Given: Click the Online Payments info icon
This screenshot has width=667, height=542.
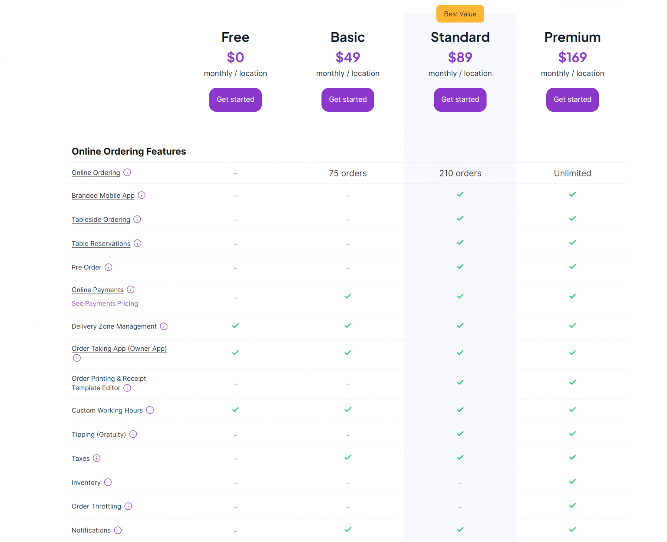Looking at the screenshot, I should tap(130, 289).
